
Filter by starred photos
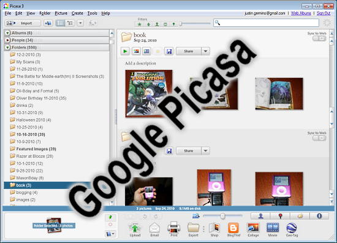point(140,25)
